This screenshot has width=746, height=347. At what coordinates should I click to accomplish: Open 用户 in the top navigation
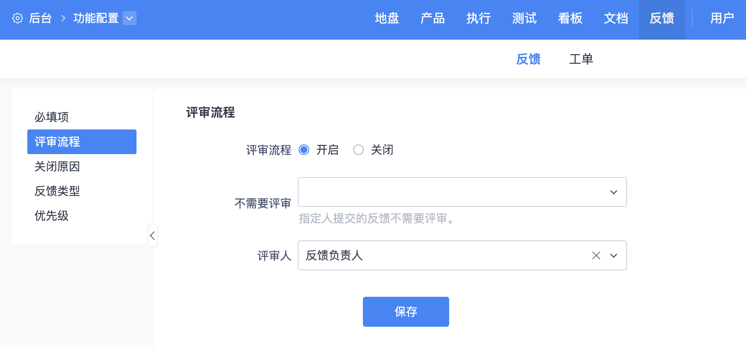[x=722, y=18]
